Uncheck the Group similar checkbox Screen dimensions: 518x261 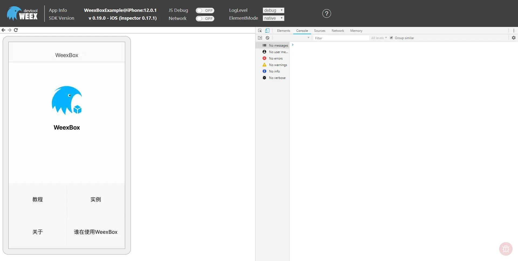coord(391,38)
